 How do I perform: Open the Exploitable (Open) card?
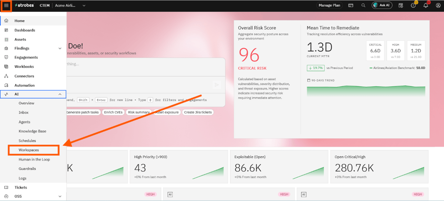[278, 167]
